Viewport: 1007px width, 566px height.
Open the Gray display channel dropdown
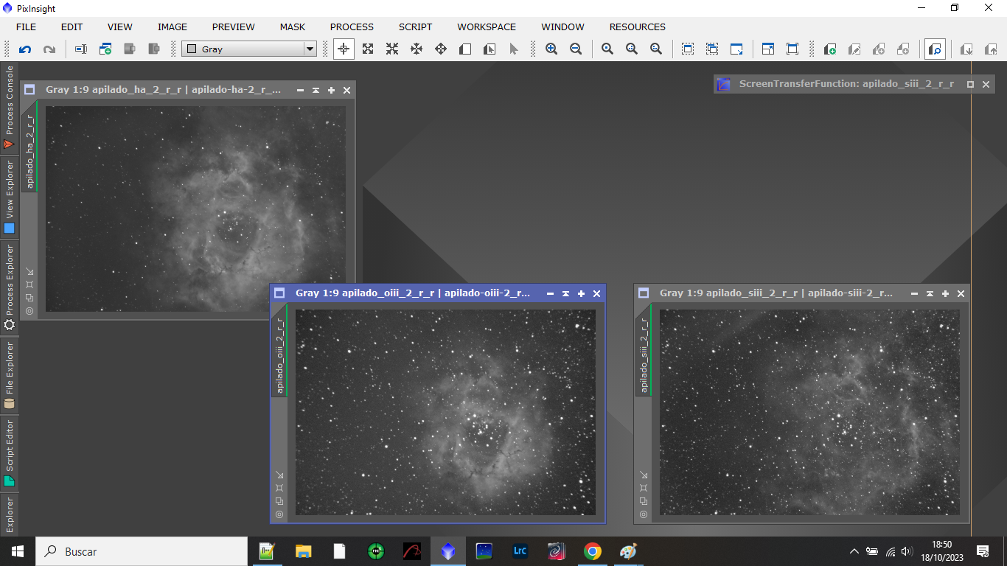[249, 49]
